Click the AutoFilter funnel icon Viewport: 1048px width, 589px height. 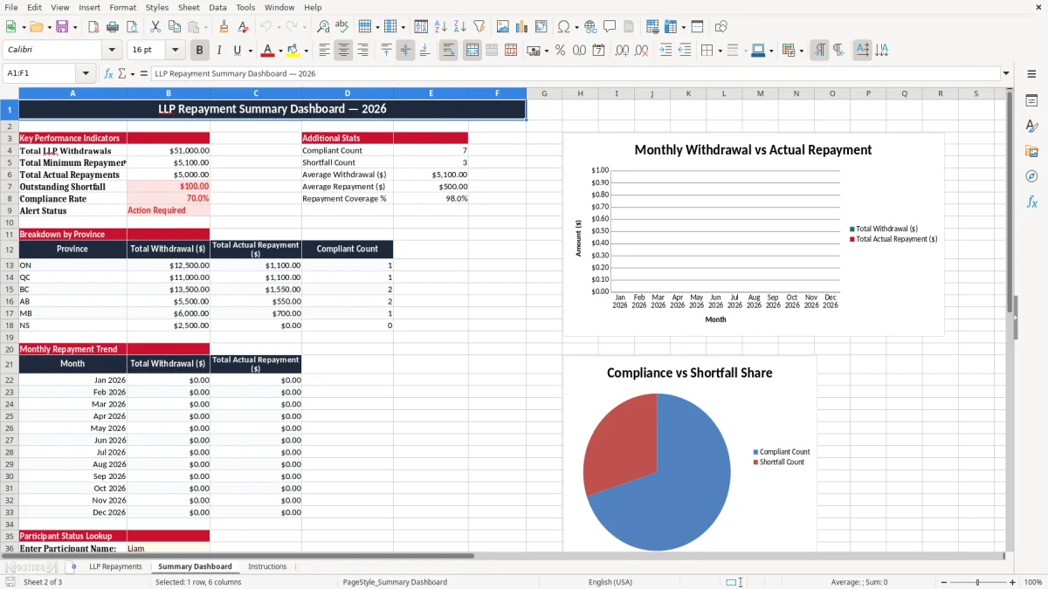click(479, 27)
